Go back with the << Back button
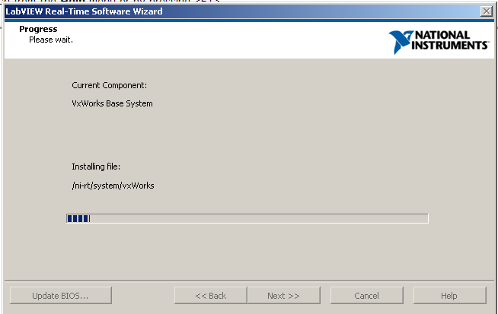This screenshot has height=314, width=498. [x=211, y=296]
